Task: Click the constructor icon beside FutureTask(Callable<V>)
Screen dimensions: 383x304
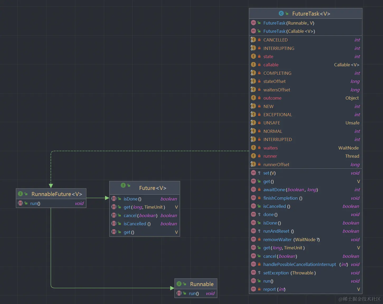Action: pyautogui.click(x=253, y=31)
